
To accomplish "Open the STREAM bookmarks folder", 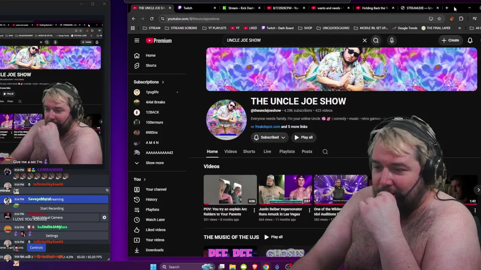I will [151, 28].
